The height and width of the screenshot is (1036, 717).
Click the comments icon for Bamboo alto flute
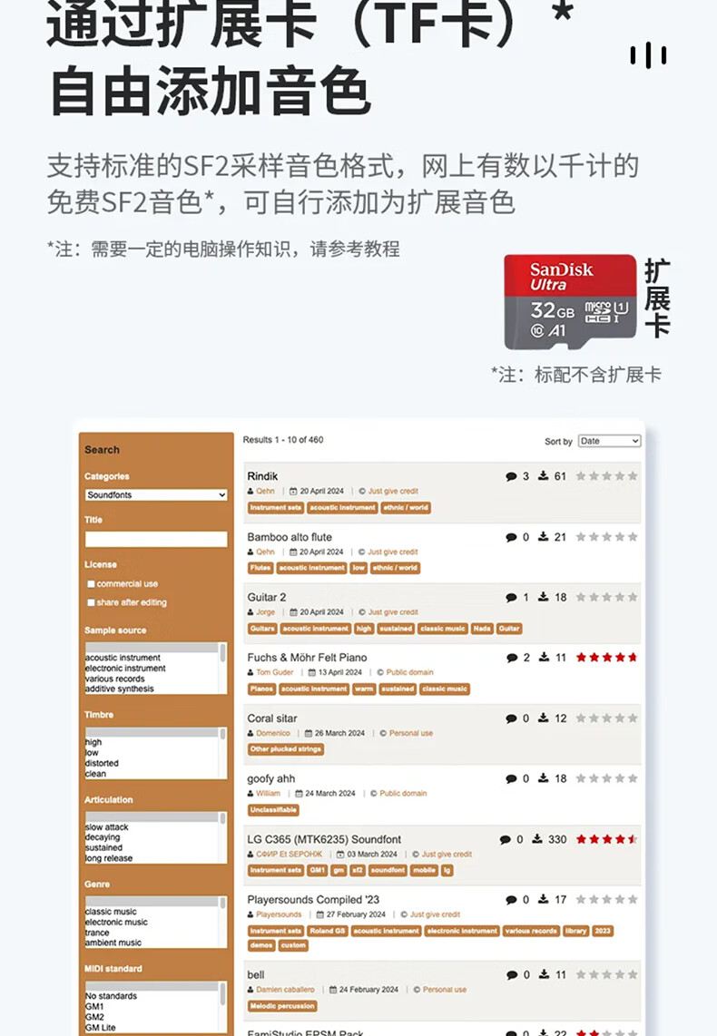pyautogui.click(x=511, y=537)
